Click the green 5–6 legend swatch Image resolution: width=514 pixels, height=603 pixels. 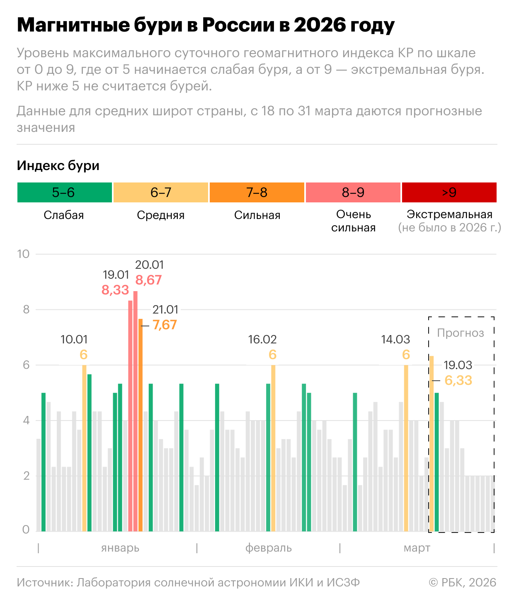tap(65, 192)
